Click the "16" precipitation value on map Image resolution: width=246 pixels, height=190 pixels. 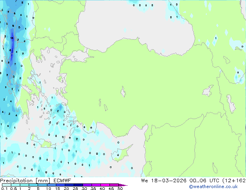point(12,38)
